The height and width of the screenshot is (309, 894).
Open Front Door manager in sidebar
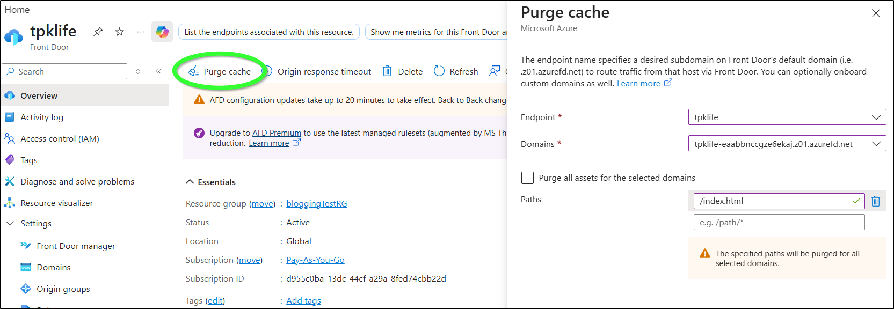point(76,246)
